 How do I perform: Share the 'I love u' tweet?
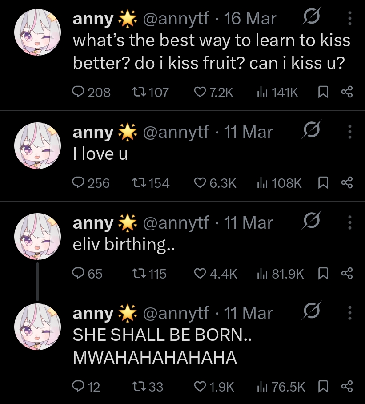[x=347, y=183]
